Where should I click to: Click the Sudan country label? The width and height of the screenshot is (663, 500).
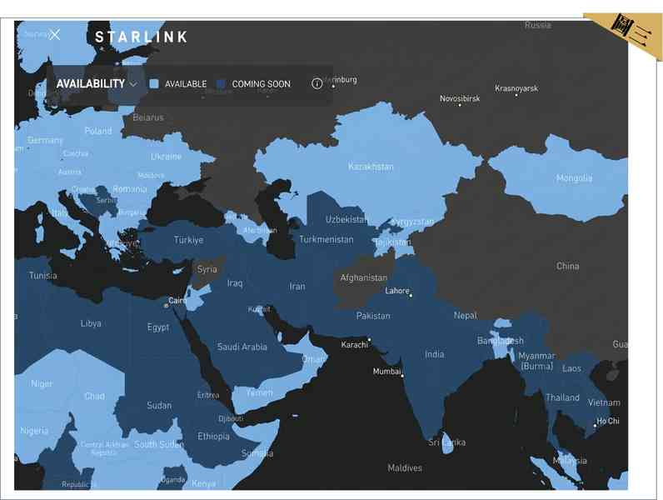coord(159,405)
